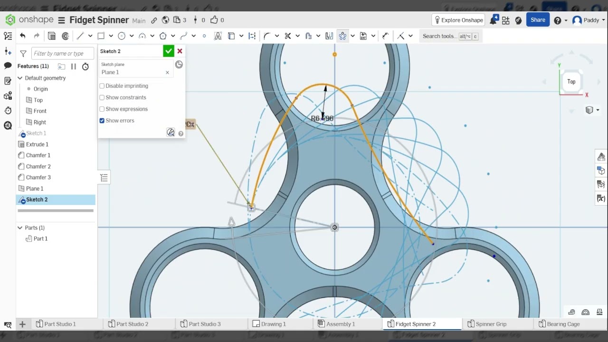
Task: Select the Corner rectangle tool
Action: 101,36
